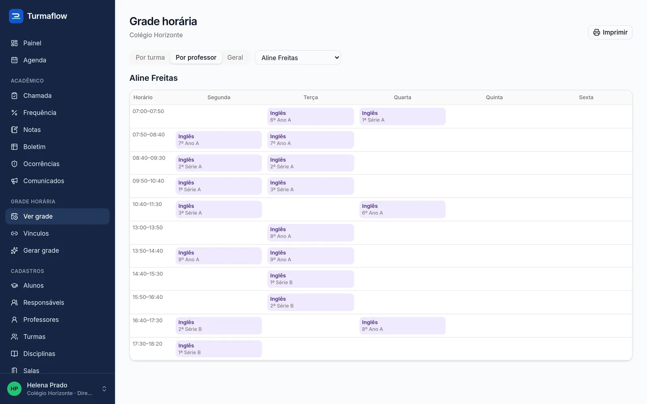Select Inglês 1ª Série A on Quarta 07:00
Image resolution: width=647 pixels, height=404 pixels.
(402, 116)
